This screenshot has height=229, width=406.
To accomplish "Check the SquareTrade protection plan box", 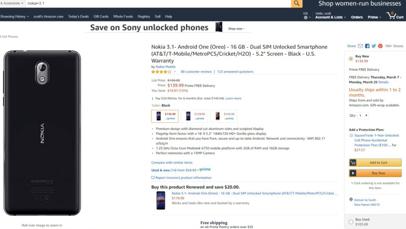I will click(351, 136).
